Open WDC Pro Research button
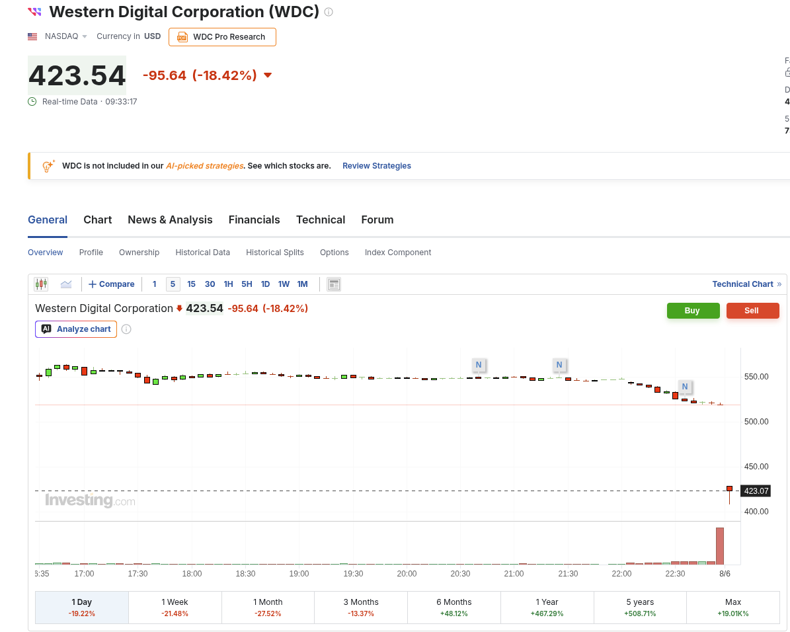The image size is (790, 632). [222, 37]
